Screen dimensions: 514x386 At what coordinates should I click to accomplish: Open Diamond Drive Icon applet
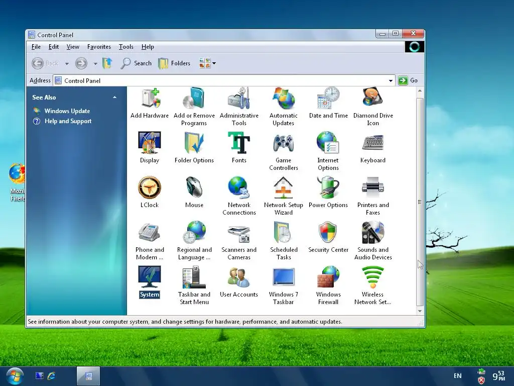pyautogui.click(x=373, y=107)
